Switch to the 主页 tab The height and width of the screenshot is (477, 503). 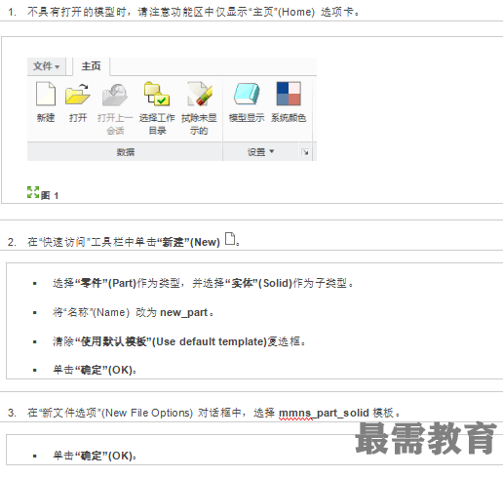click(x=91, y=66)
